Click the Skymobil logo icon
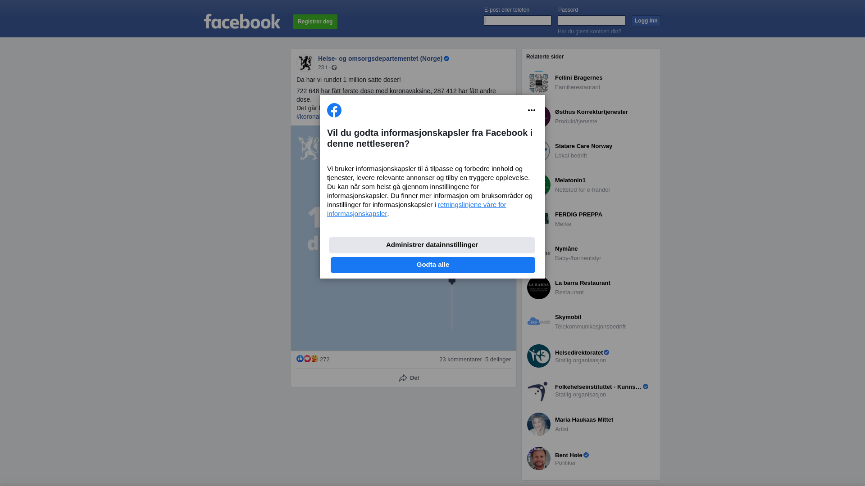Screen dimensions: 865x486 coord(539,322)
